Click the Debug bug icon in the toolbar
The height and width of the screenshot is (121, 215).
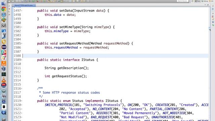[x=29, y=1]
